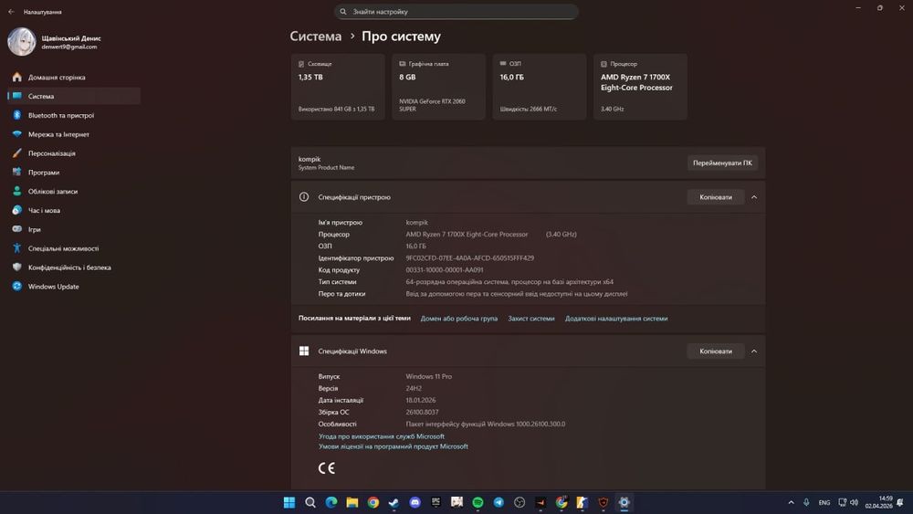Select Облікові записи in the sidebar
The width and height of the screenshot is (913, 514).
(x=74, y=192)
